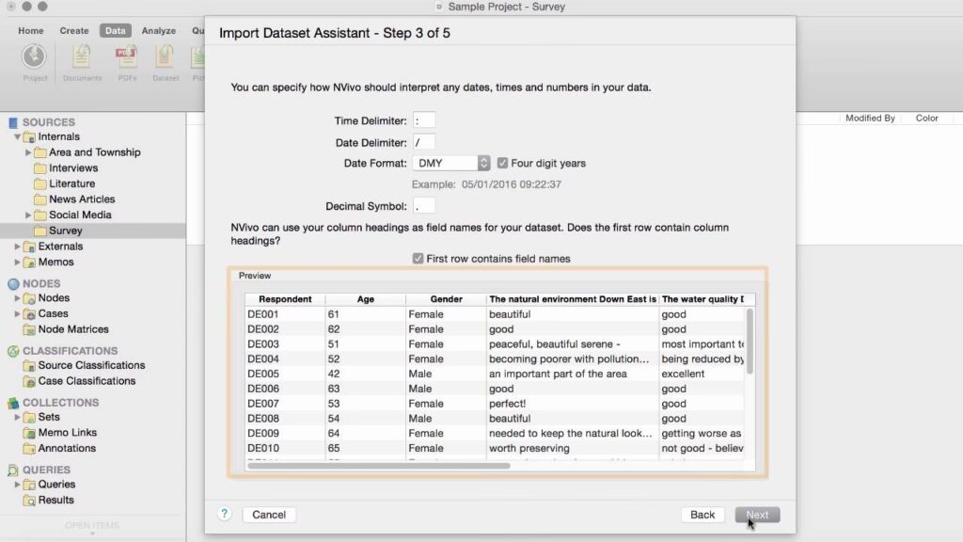Open the Source Classifications folder
This screenshot has height=542, width=963.
(91, 365)
